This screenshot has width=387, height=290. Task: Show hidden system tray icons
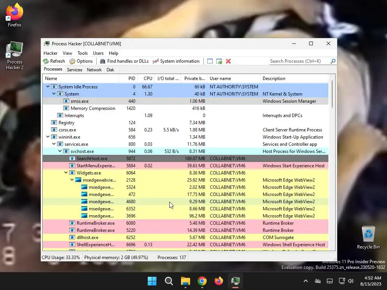[305, 281]
